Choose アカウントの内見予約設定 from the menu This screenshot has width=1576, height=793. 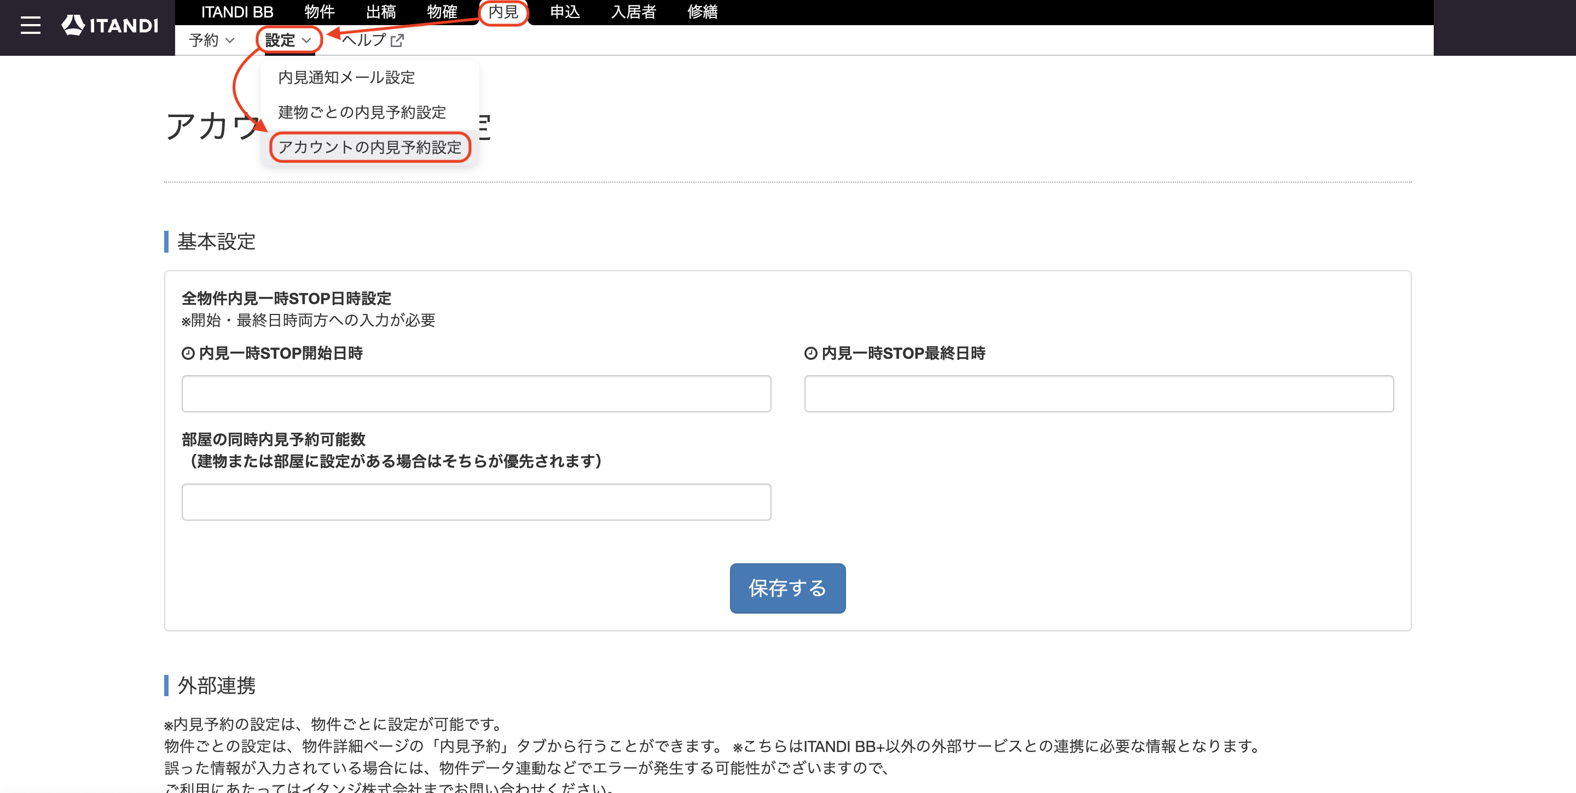click(369, 147)
